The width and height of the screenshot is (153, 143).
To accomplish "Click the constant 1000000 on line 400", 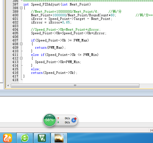I will pyautogui.click(x=59, y=15).
